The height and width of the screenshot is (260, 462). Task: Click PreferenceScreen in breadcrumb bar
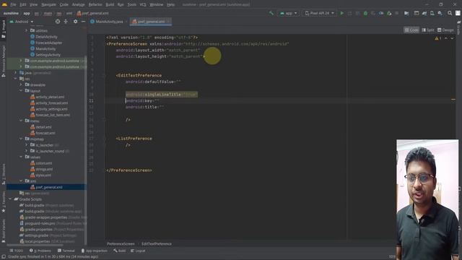pyautogui.click(x=121, y=244)
